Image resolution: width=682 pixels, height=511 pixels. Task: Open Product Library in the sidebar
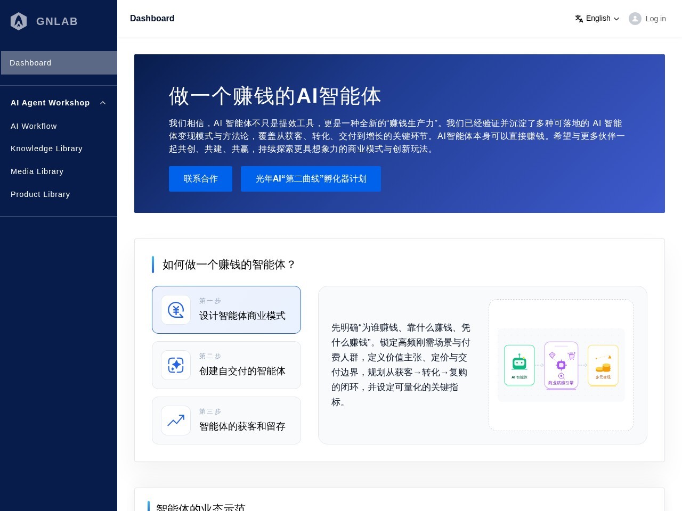[40, 194]
